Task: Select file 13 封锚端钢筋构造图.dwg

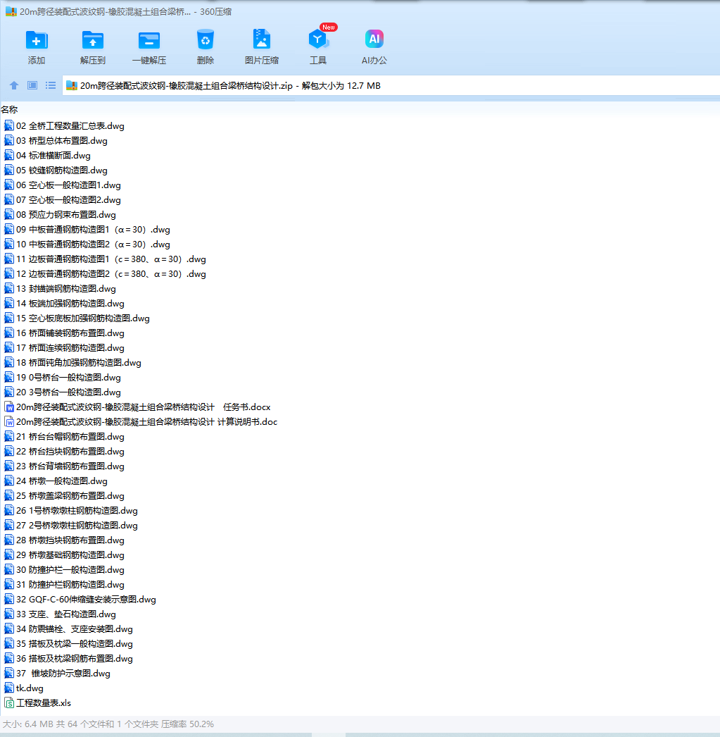Action: pyautogui.click(x=60, y=289)
